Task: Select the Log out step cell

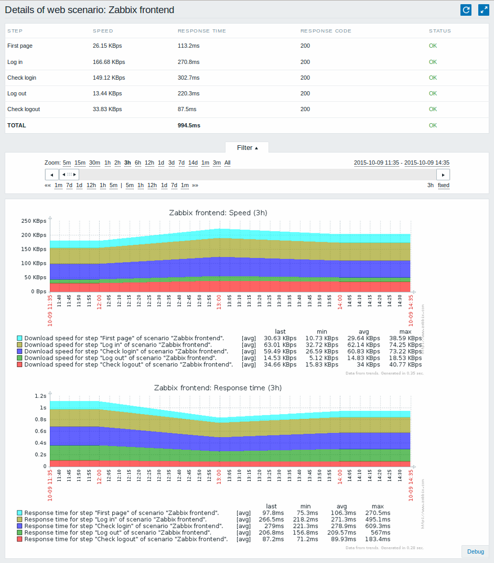Action: (x=17, y=93)
